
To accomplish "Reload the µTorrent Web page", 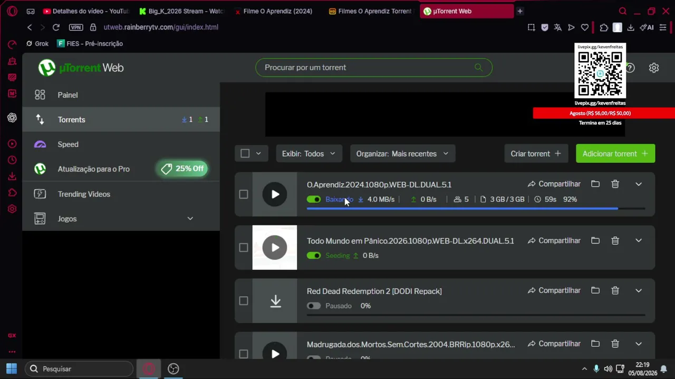I will point(56,27).
